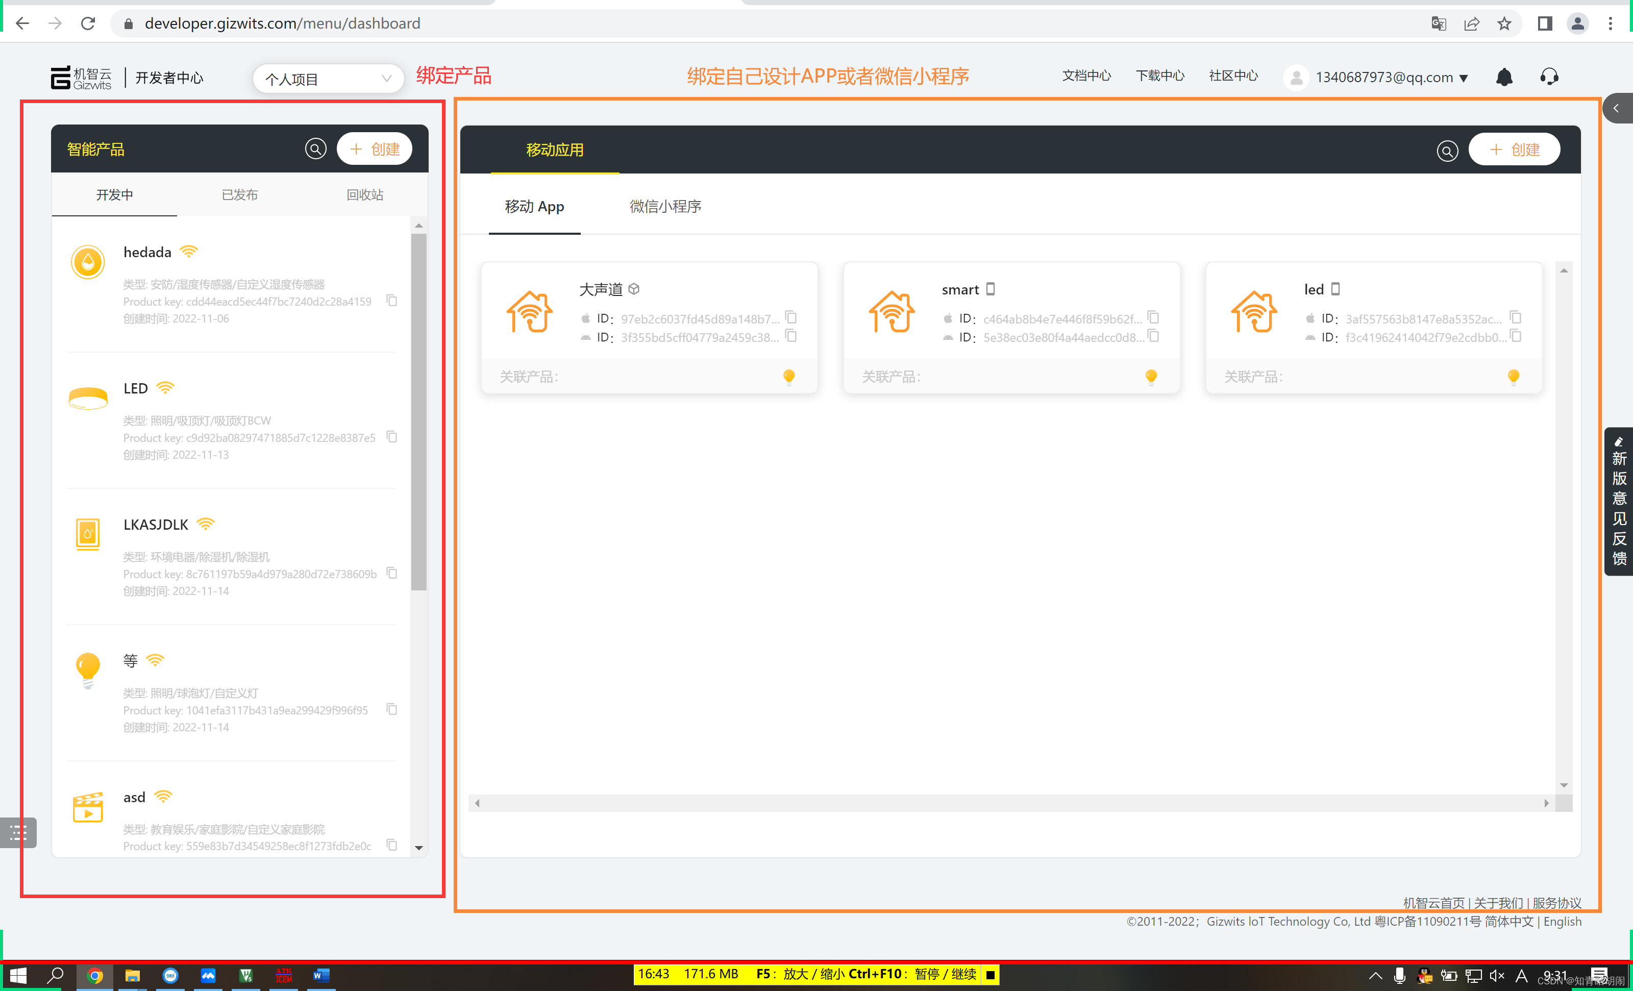
Task: Expand 个人项目 project dropdown
Action: 328,79
